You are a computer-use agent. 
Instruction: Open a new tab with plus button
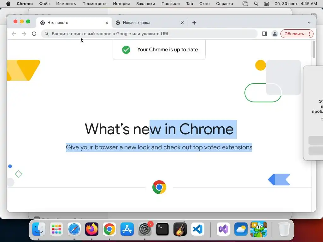click(194, 23)
